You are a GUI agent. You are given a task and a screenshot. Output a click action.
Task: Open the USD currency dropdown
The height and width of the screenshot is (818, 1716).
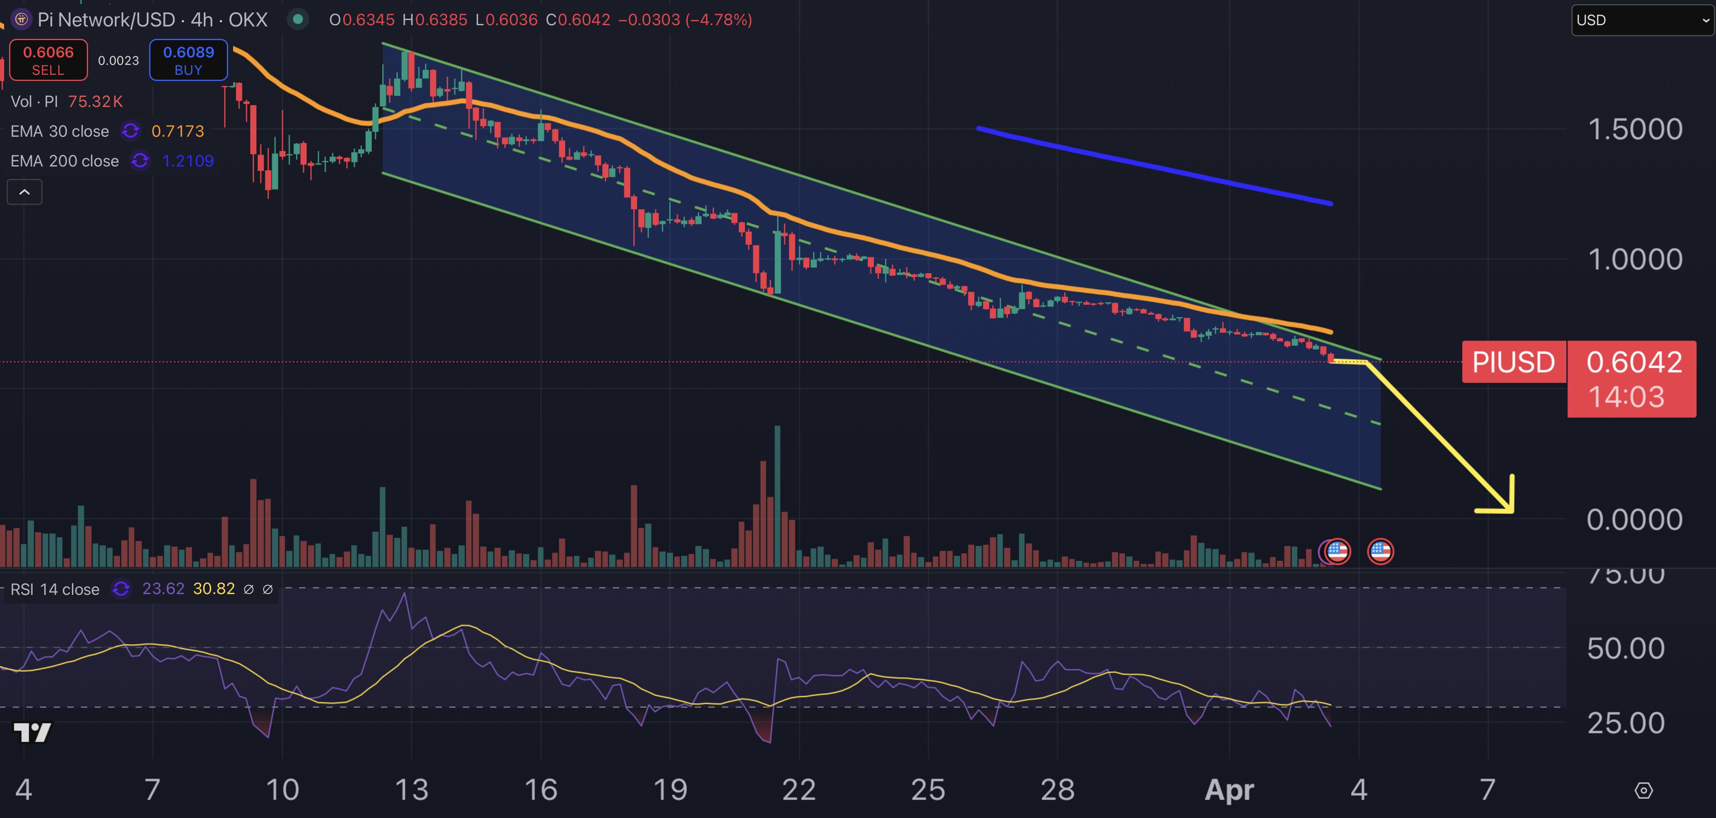coord(1643,20)
